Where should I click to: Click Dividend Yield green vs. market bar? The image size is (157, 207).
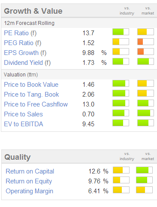click(145, 61)
